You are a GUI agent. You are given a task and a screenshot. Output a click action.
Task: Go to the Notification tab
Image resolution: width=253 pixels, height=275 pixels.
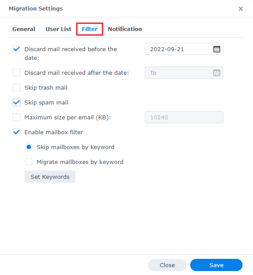coord(125,29)
